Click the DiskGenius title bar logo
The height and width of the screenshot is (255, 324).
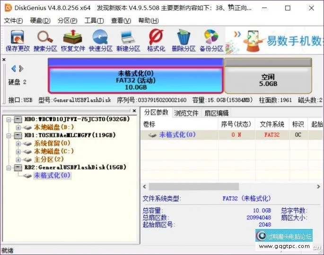(x=8, y=8)
